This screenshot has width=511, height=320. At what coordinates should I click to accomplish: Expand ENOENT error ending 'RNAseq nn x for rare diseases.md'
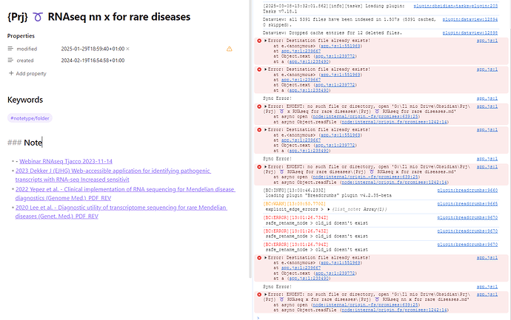coord(266,294)
